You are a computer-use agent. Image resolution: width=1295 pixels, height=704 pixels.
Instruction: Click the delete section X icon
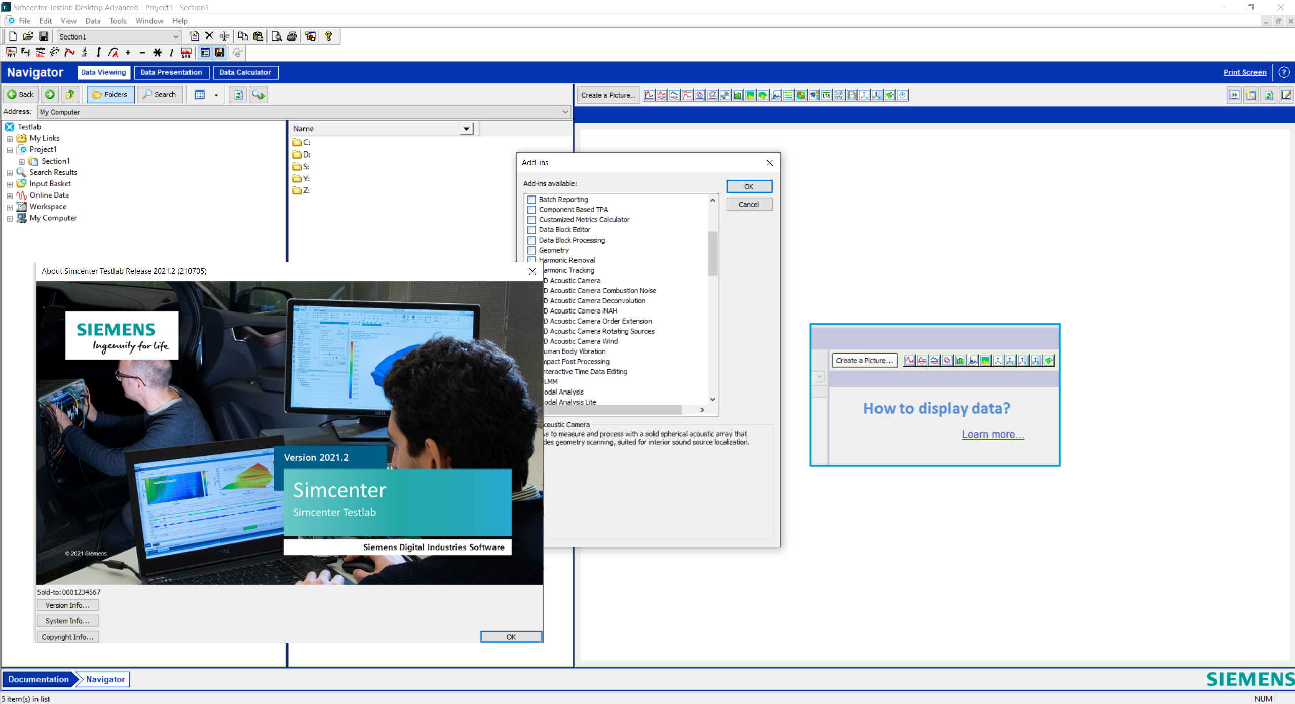[209, 36]
